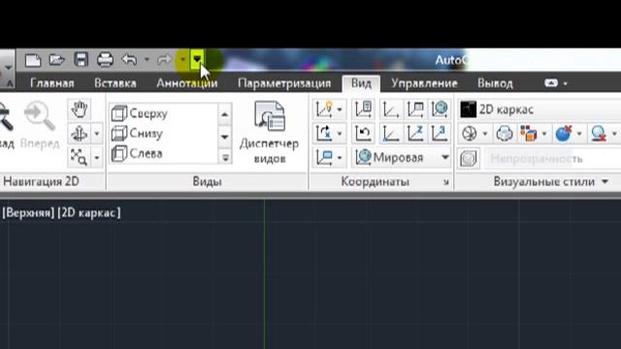Switch to the Главная tab

tap(51, 83)
